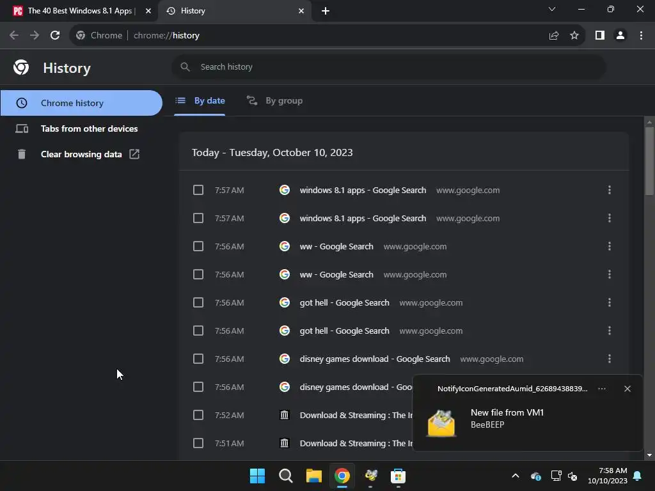Open actions menu for first windows 8.1 apps entry
The width and height of the screenshot is (655, 491).
(x=610, y=190)
